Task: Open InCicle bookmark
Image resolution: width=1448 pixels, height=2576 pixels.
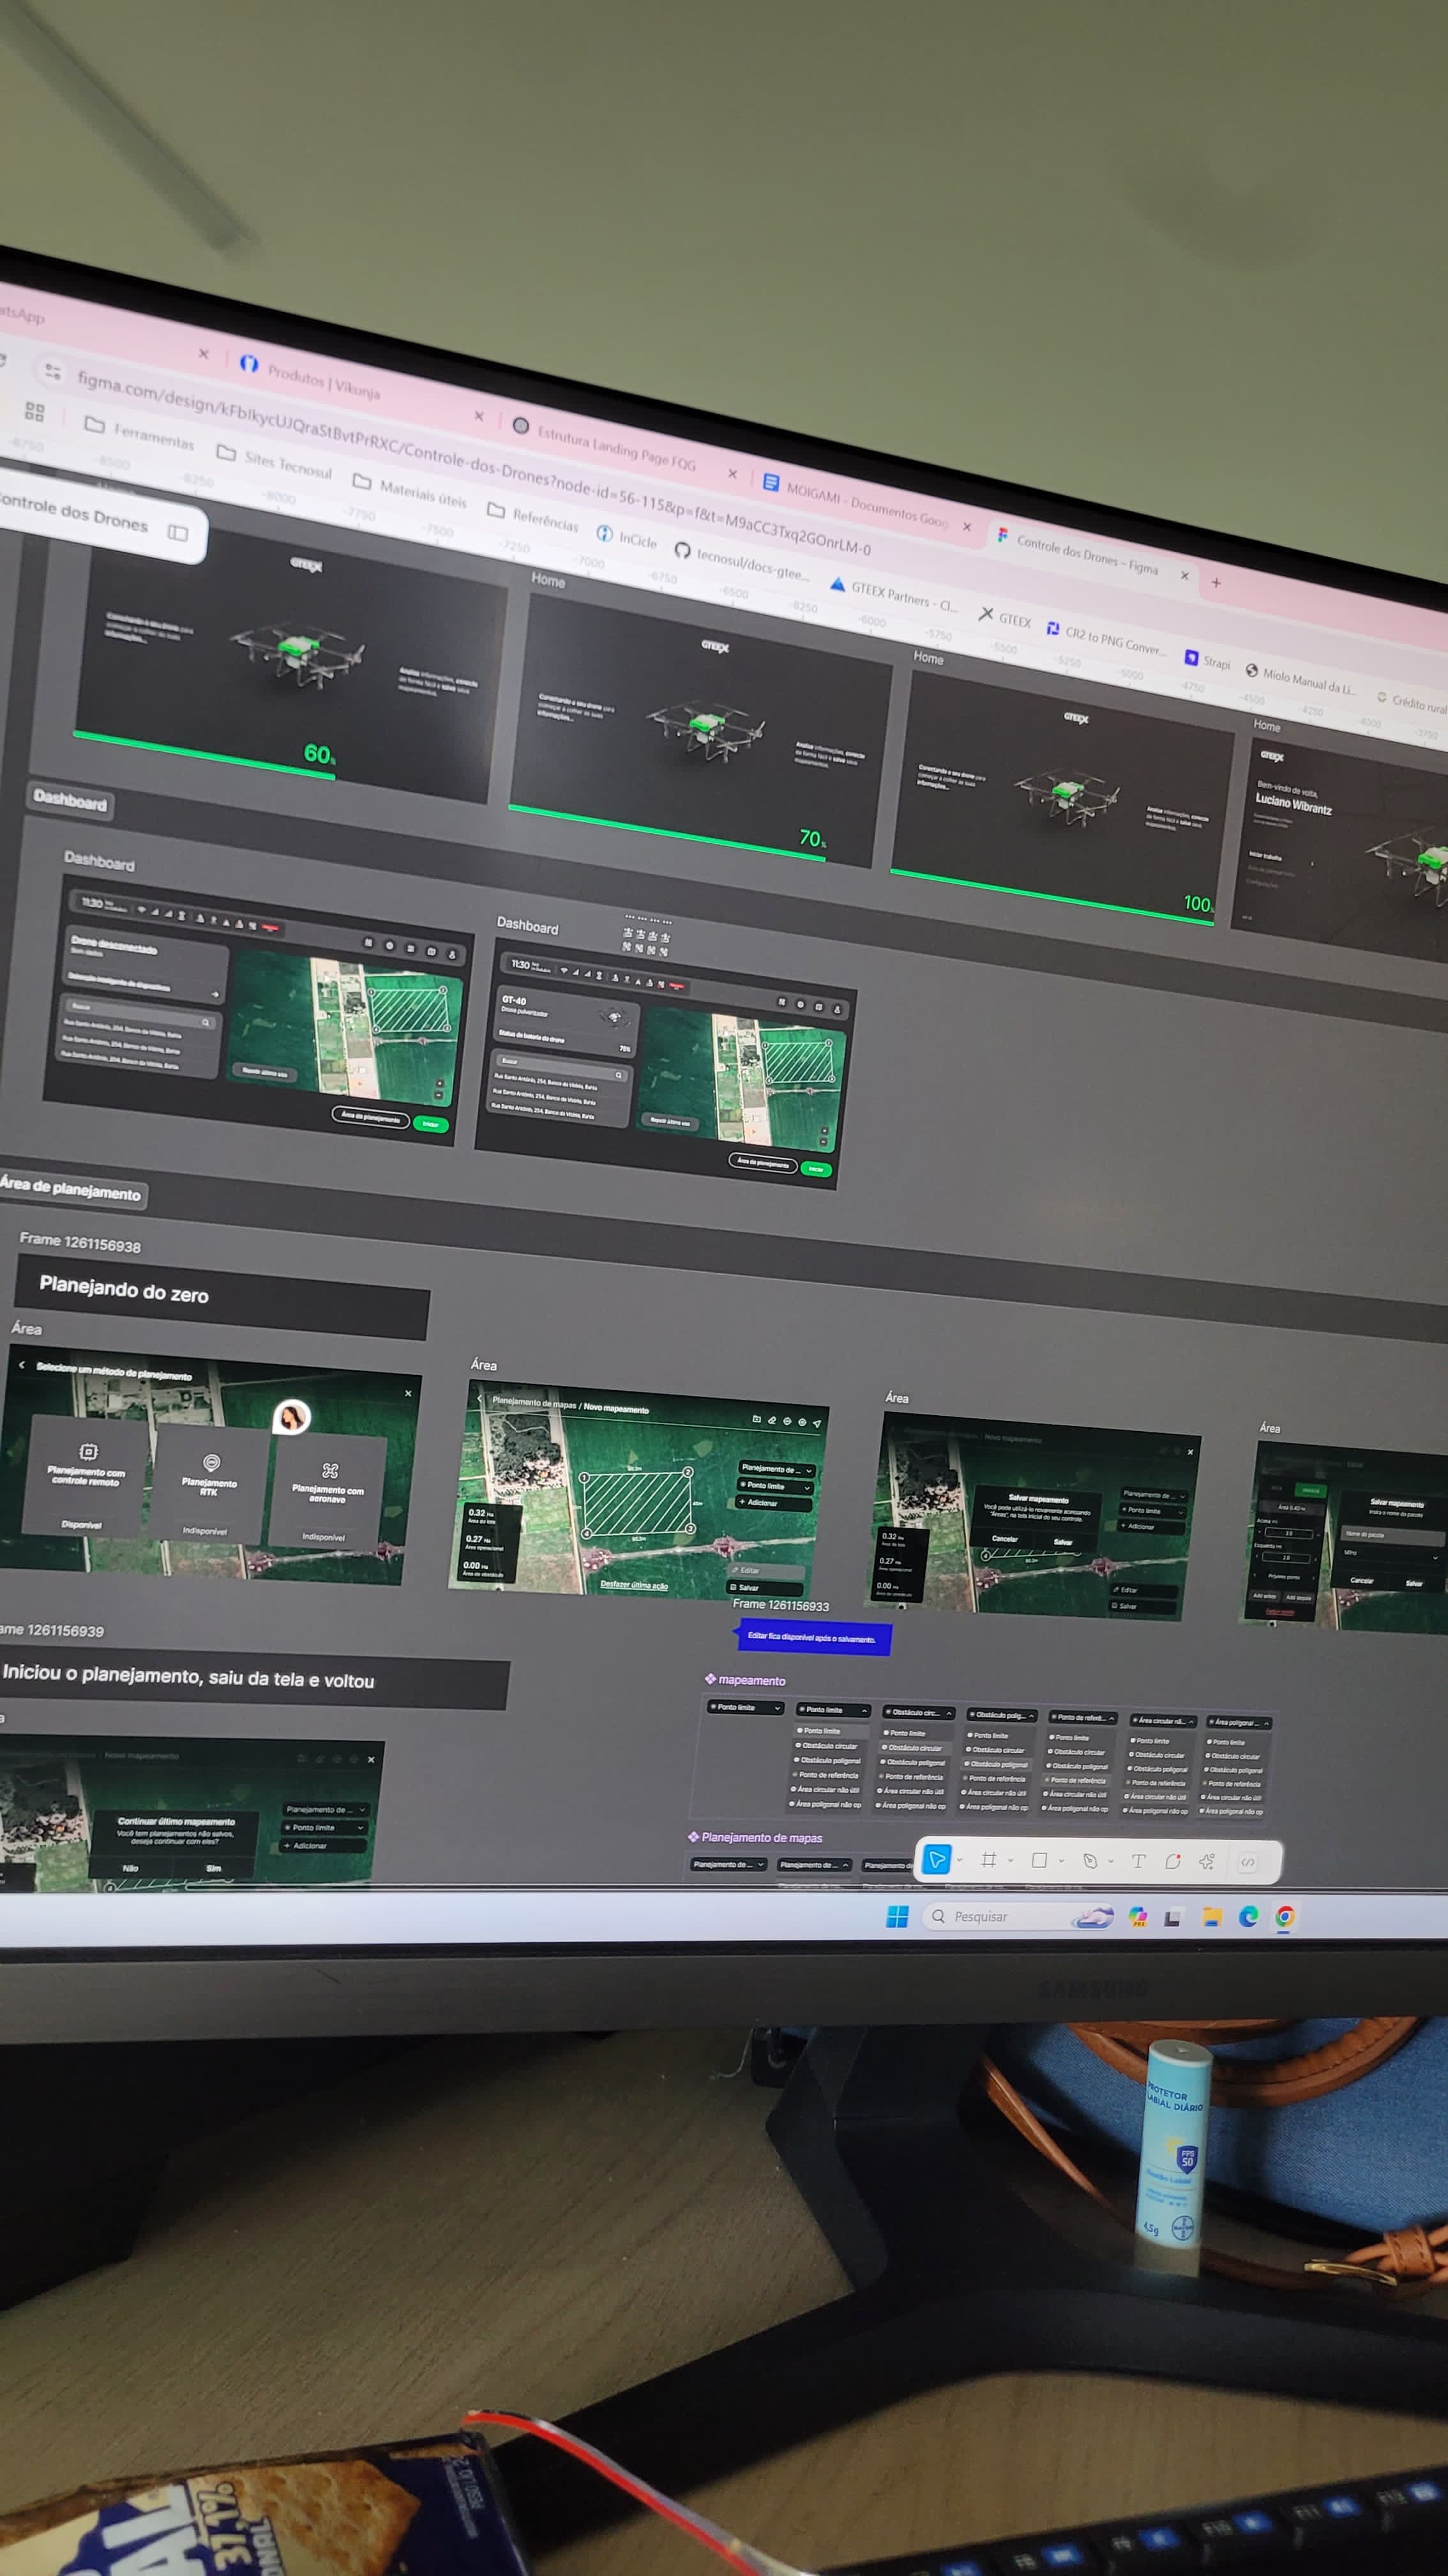Action: pyautogui.click(x=626, y=538)
